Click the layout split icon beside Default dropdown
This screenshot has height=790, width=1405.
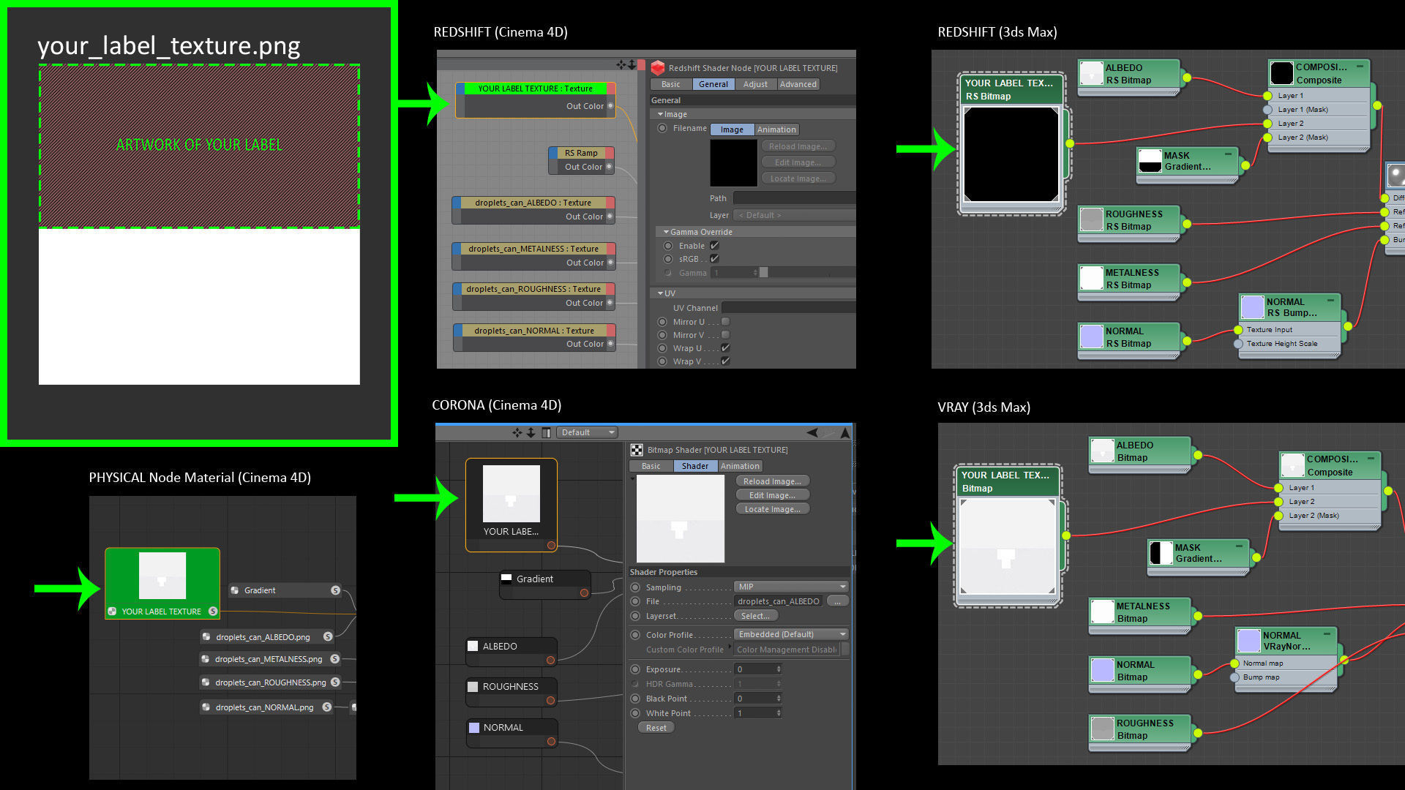546,432
